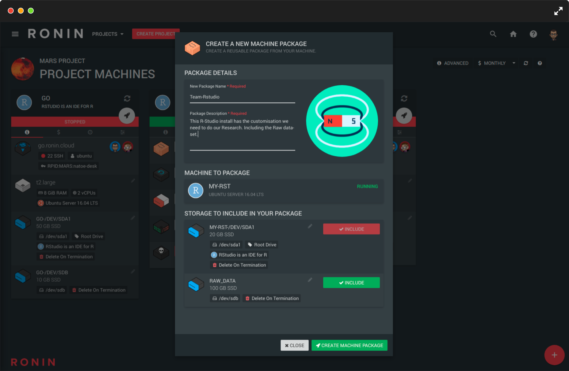Expand the Projects dropdown
The width and height of the screenshot is (569, 371).
pos(108,34)
